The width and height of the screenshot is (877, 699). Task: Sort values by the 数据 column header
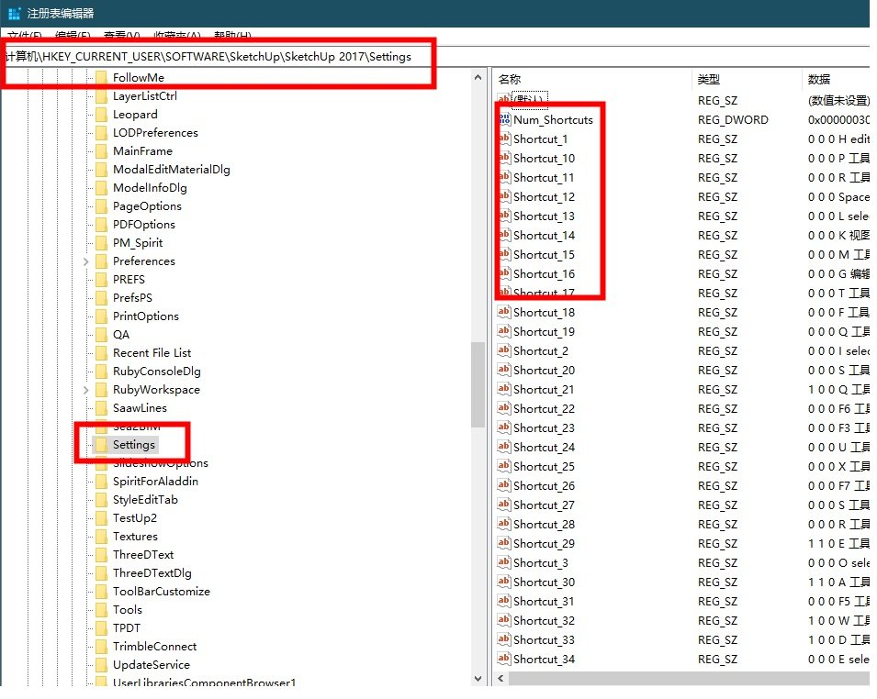[x=837, y=79]
